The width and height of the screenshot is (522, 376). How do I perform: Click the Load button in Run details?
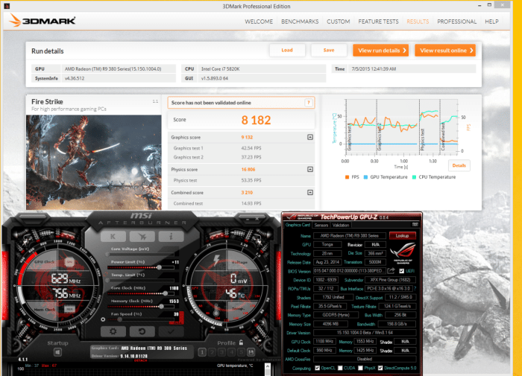[287, 50]
